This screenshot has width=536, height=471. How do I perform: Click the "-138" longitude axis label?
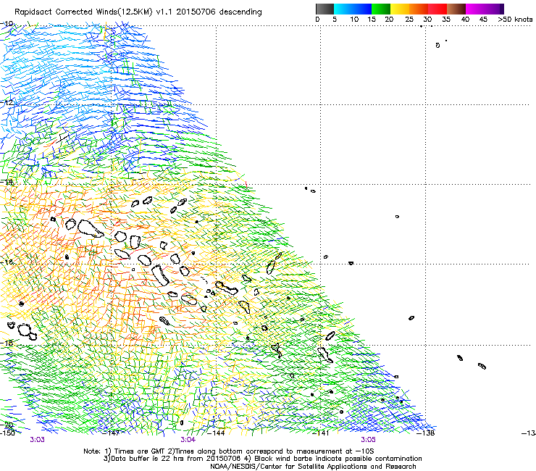426,433
